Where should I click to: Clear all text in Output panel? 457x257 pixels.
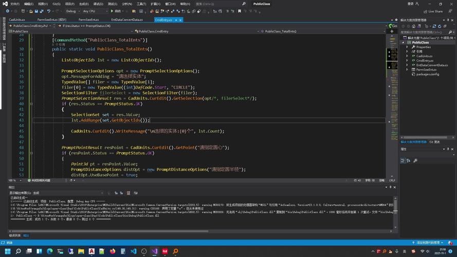coord(129,193)
